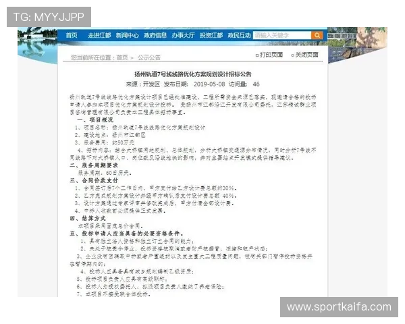Screen dimensions: 405x324
Task: Select heading 一、项目概况
Action: (95, 120)
